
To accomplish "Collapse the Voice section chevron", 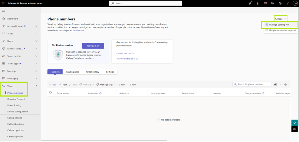I will 36,86.
